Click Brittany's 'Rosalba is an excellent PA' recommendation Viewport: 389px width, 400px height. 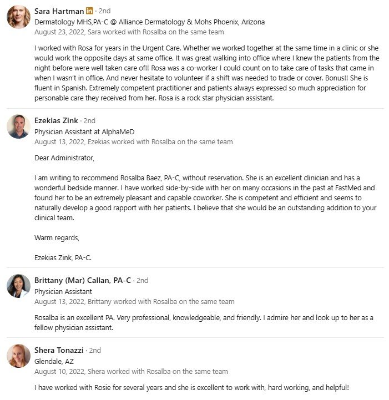[x=204, y=322]
